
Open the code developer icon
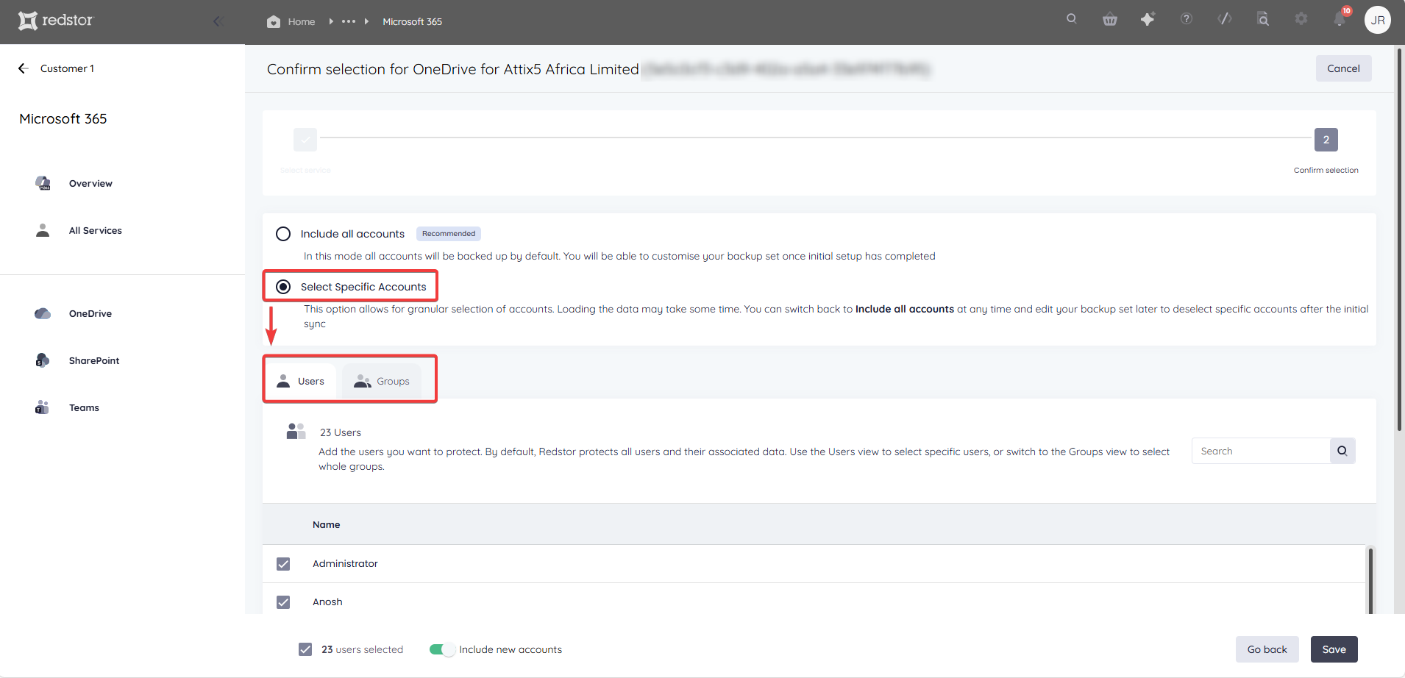click(x=1225, y=19)
